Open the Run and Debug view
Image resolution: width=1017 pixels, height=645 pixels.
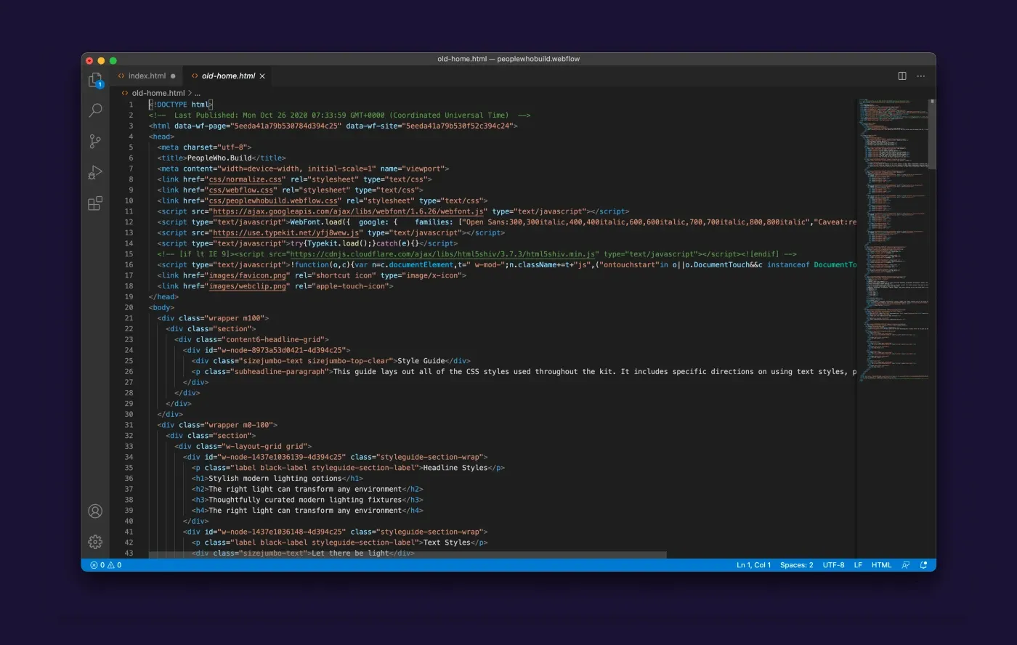pos(95,173)
